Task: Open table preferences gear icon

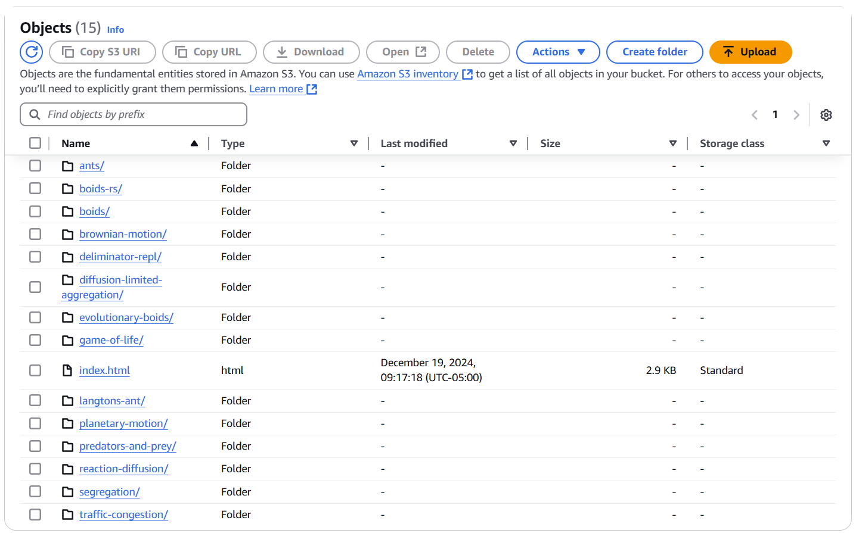Action: pos(826,115)
